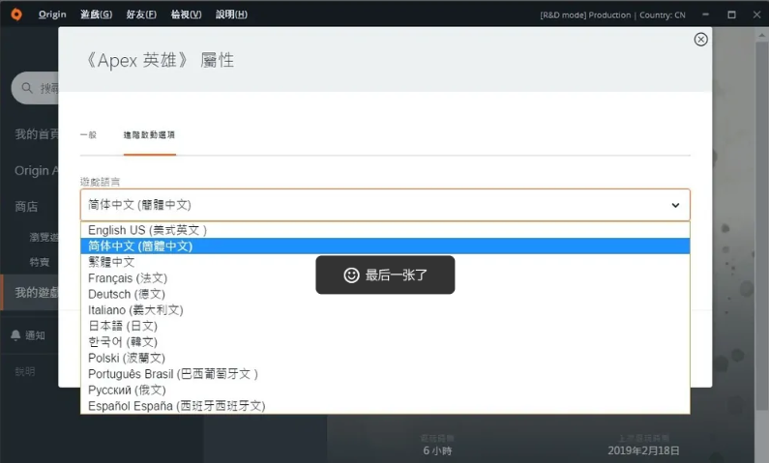Select Español España language option
This screenshot has width=769, height=463.
coord(176,406)
